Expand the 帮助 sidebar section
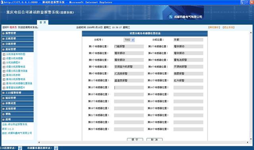254x150 pixels. coord(17,114)
